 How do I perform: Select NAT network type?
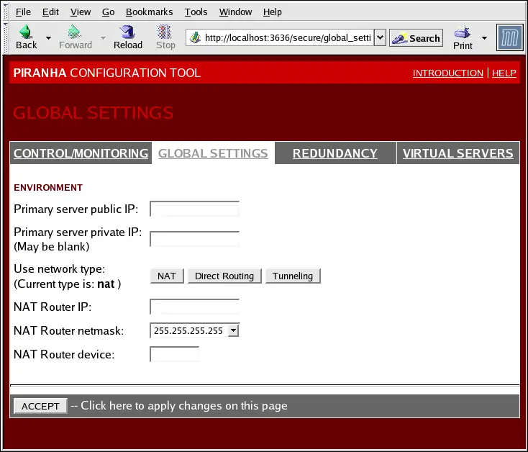pos(167,276)
